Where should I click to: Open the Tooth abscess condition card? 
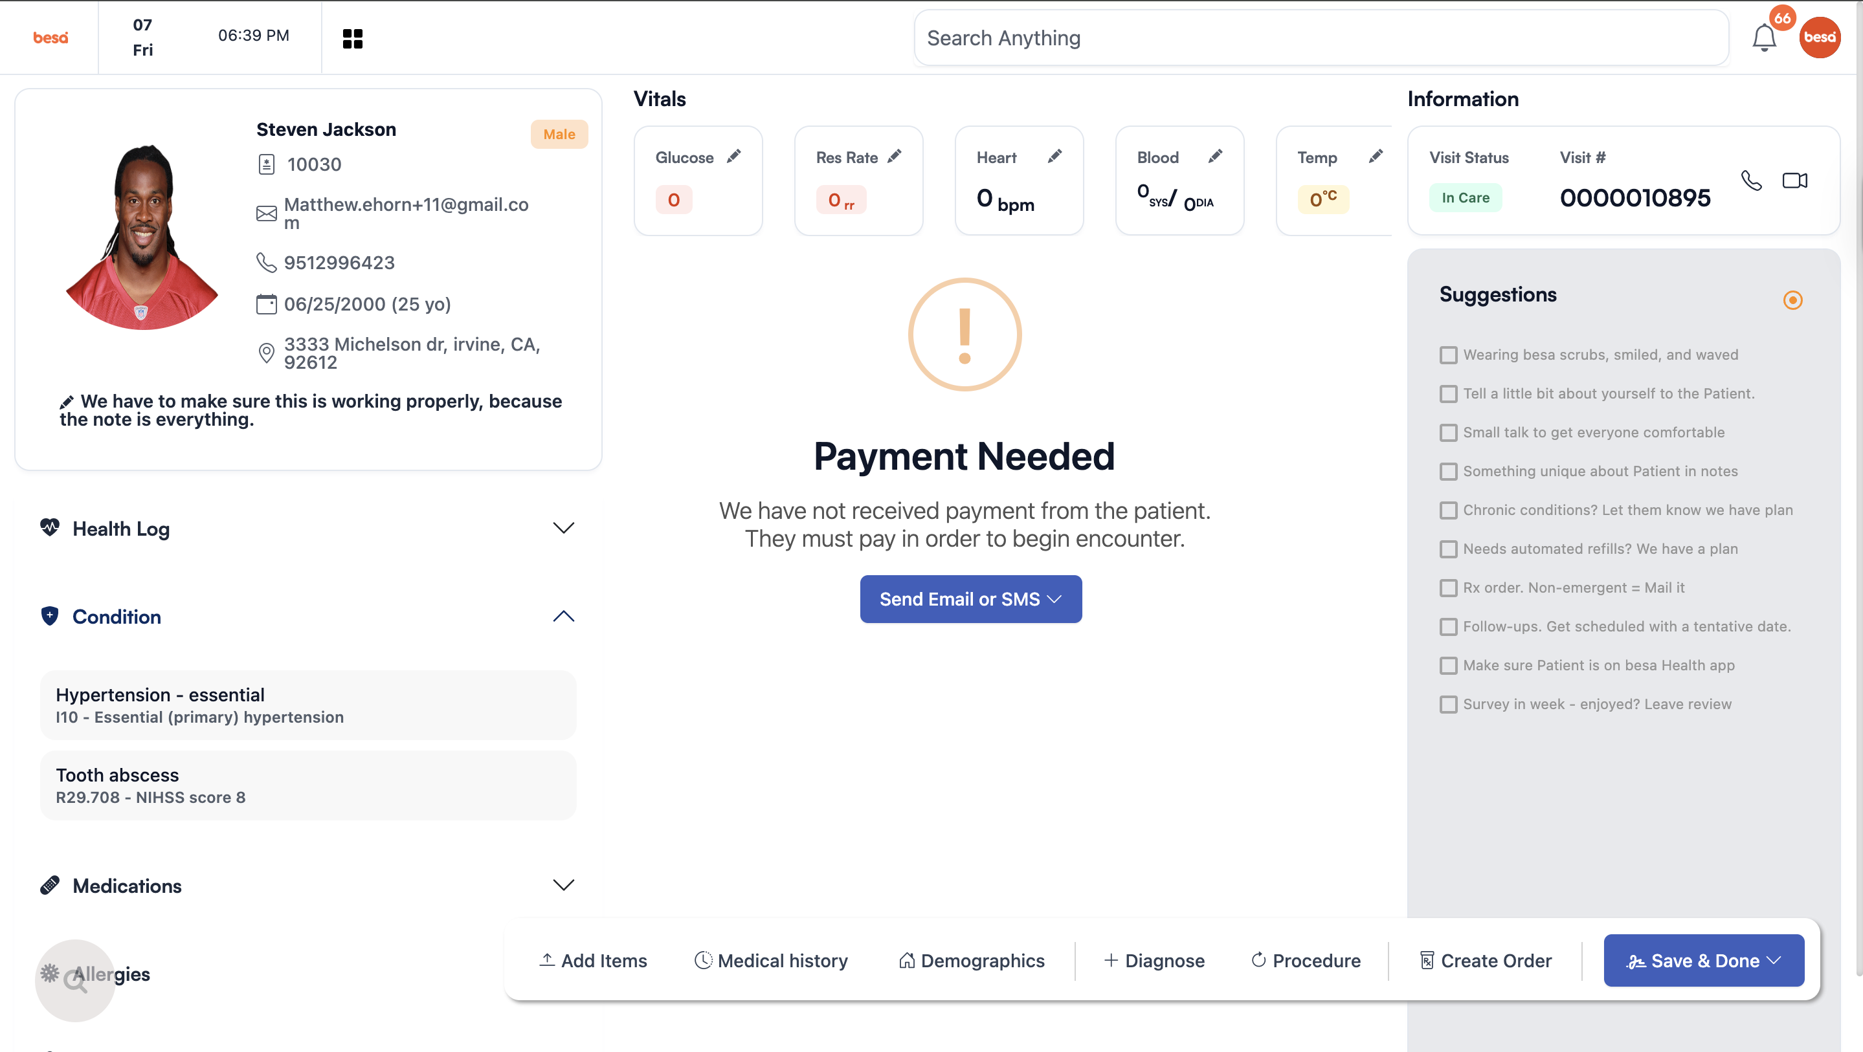tap(308, 785)
